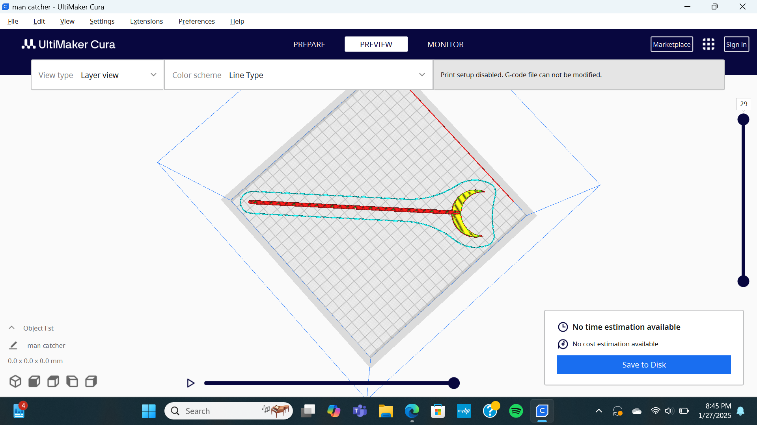The height and width of the screenshot is (425, 757).
Task: Open the Extensions menu
Action: click(146, 21)
